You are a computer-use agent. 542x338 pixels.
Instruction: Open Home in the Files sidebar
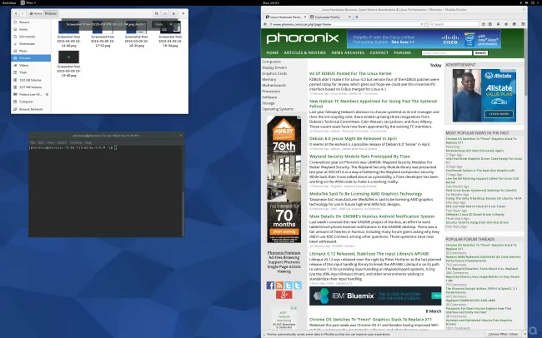(31, 29)
